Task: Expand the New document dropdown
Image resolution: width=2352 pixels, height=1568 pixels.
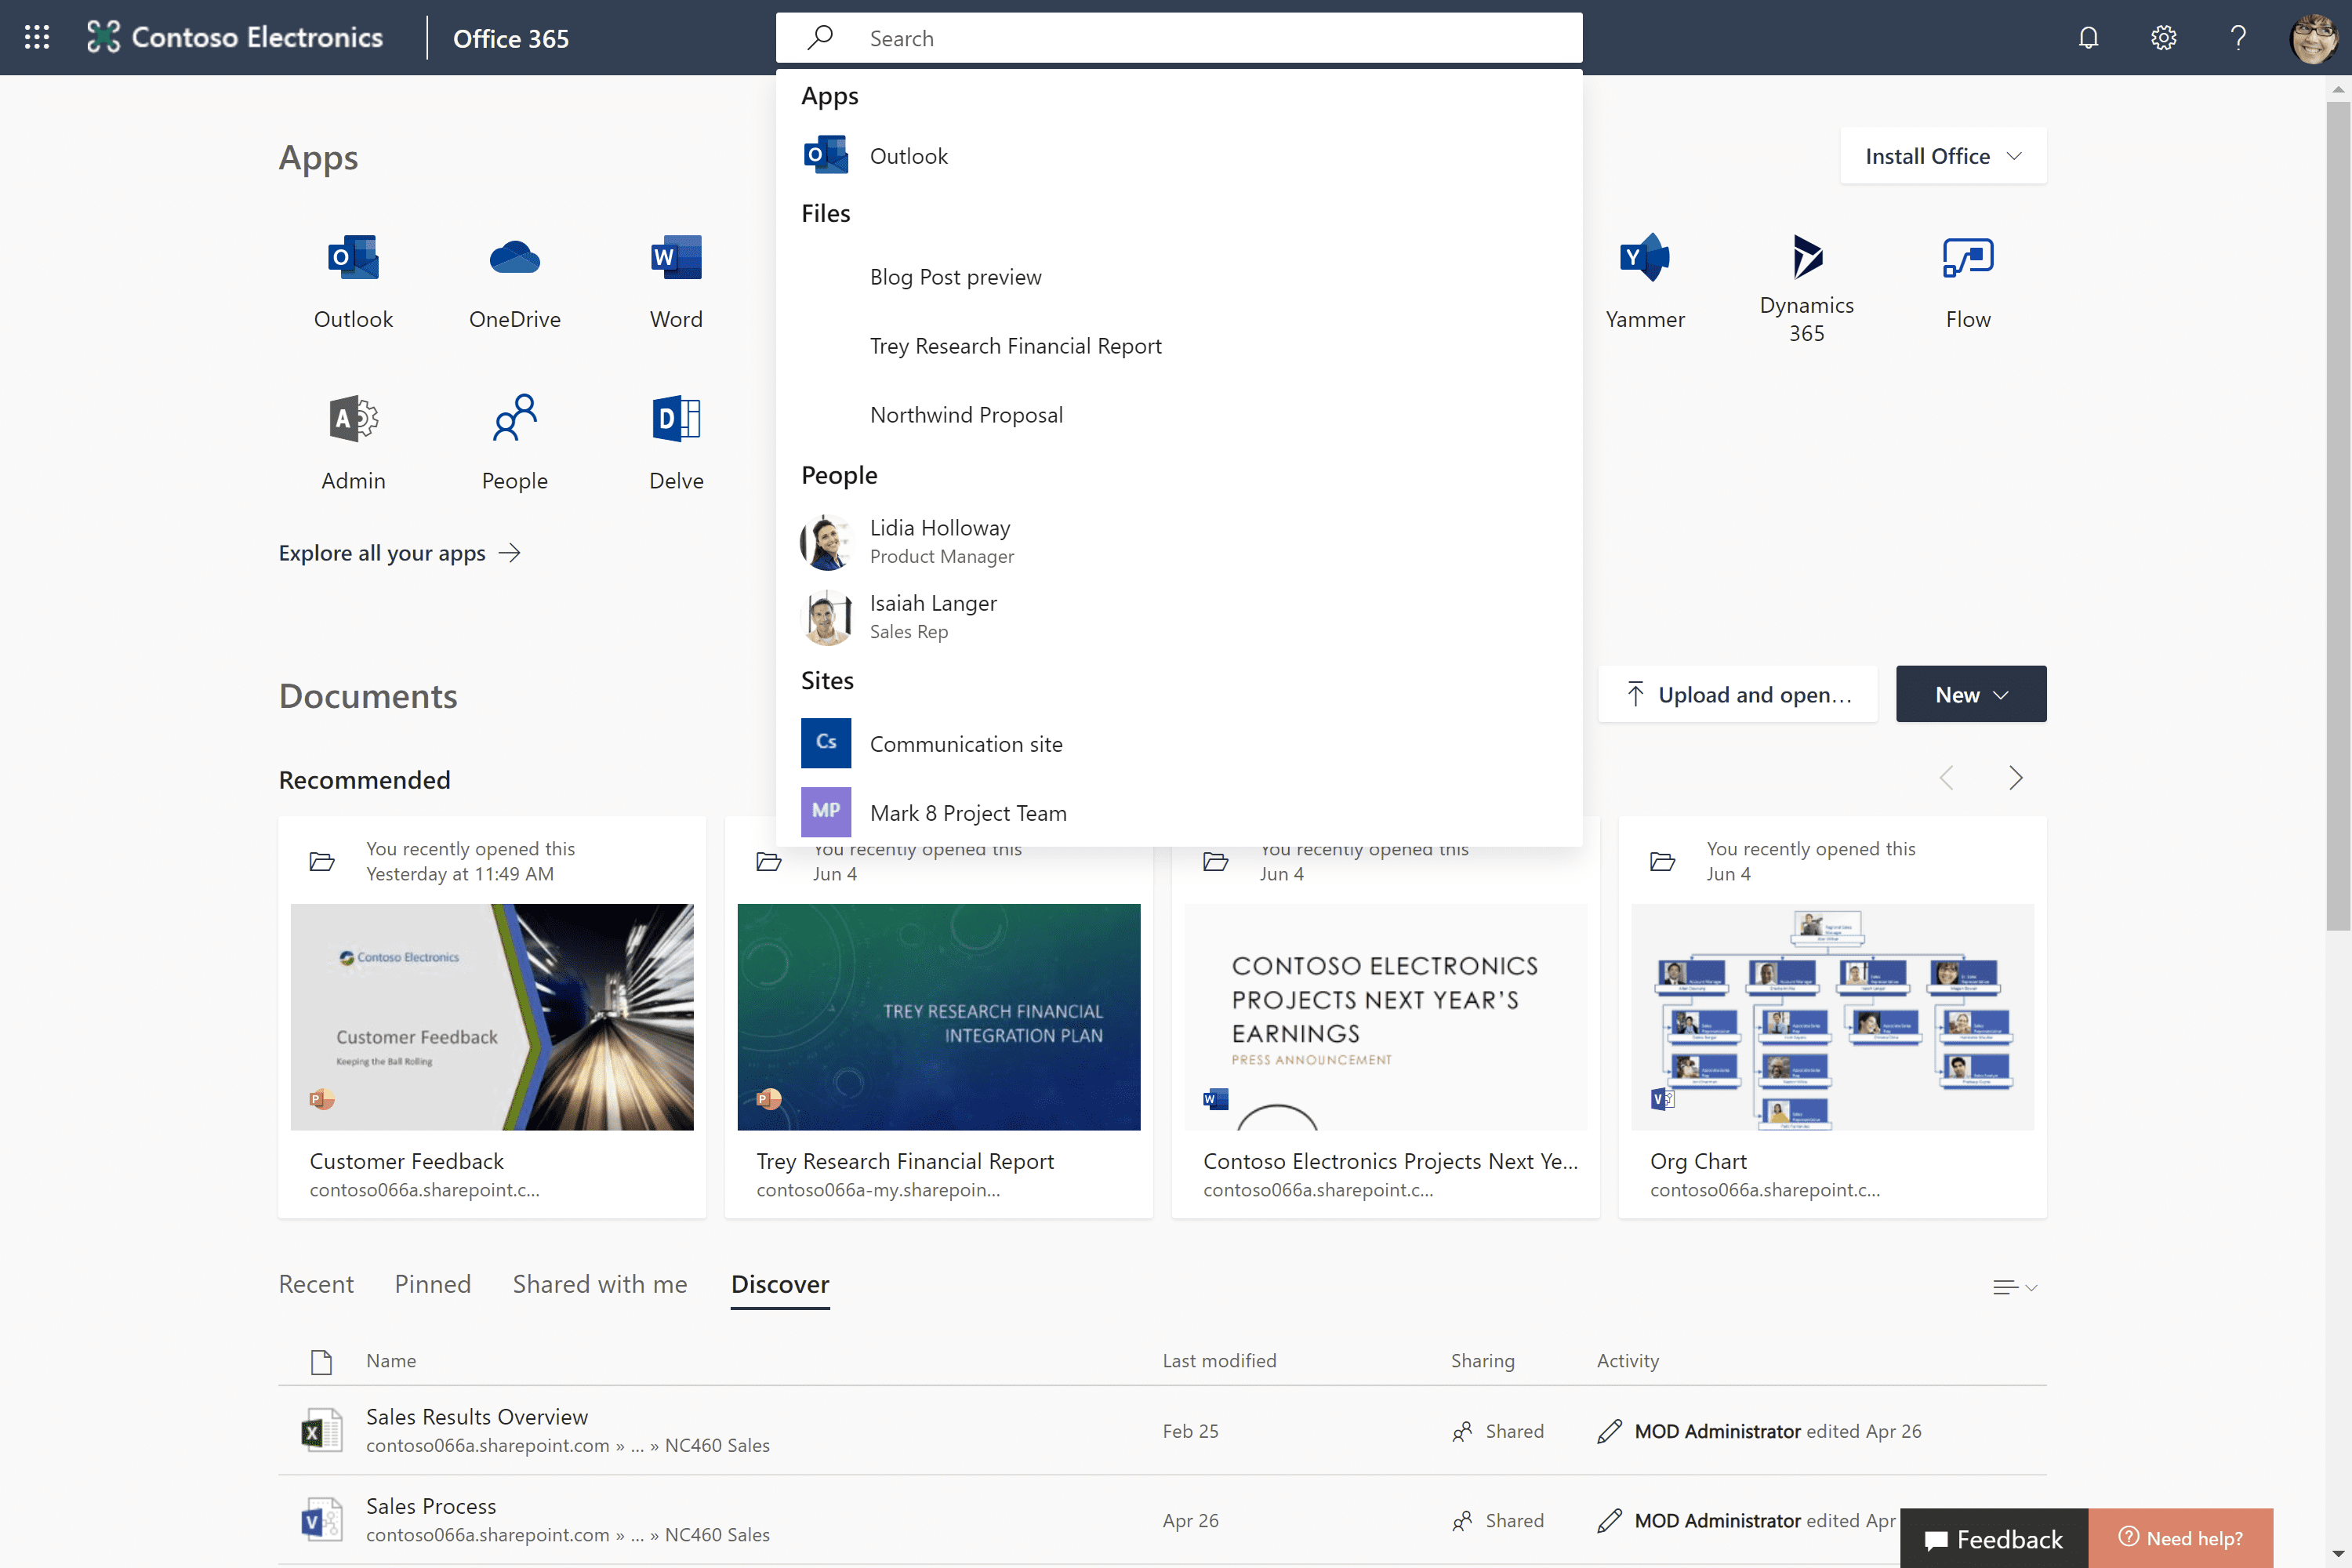Action: click(1971, 694)
